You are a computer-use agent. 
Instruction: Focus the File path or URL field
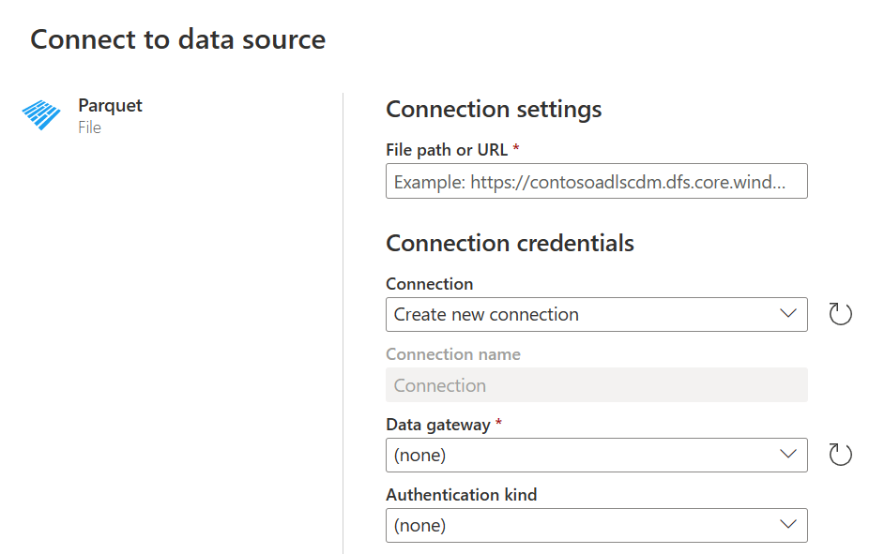[596, 181]
